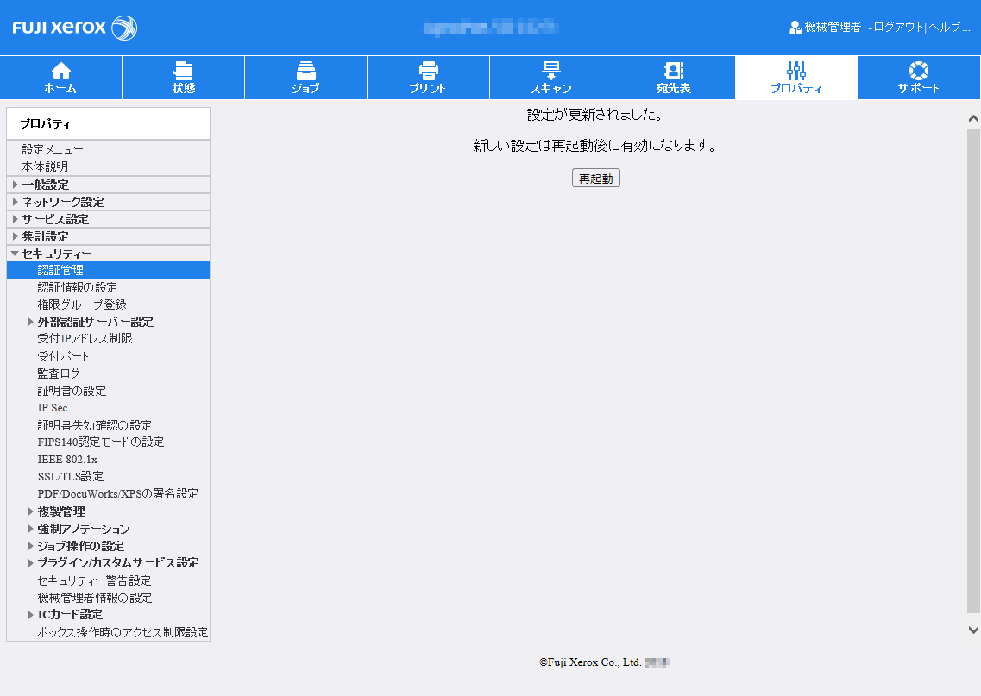This screenshot has width=981, height=696.
Task: Select the Job (ジョブ) tray icon
Action: pyautogui.click(x=305, y=71)
